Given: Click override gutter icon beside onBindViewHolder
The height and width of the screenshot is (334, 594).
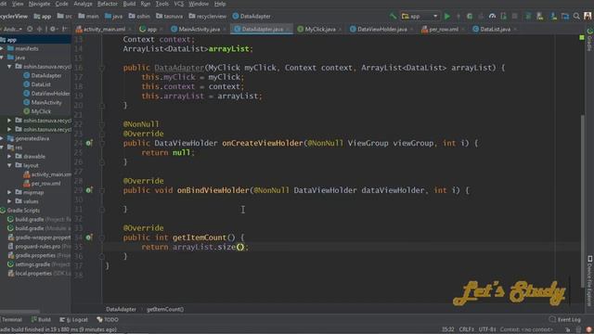Looking at the screenshot, I should click(x=89, y=190).
